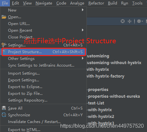Click the Synchronize refresh icon
This screenshot has height=132, width=147.
point(4,115)
